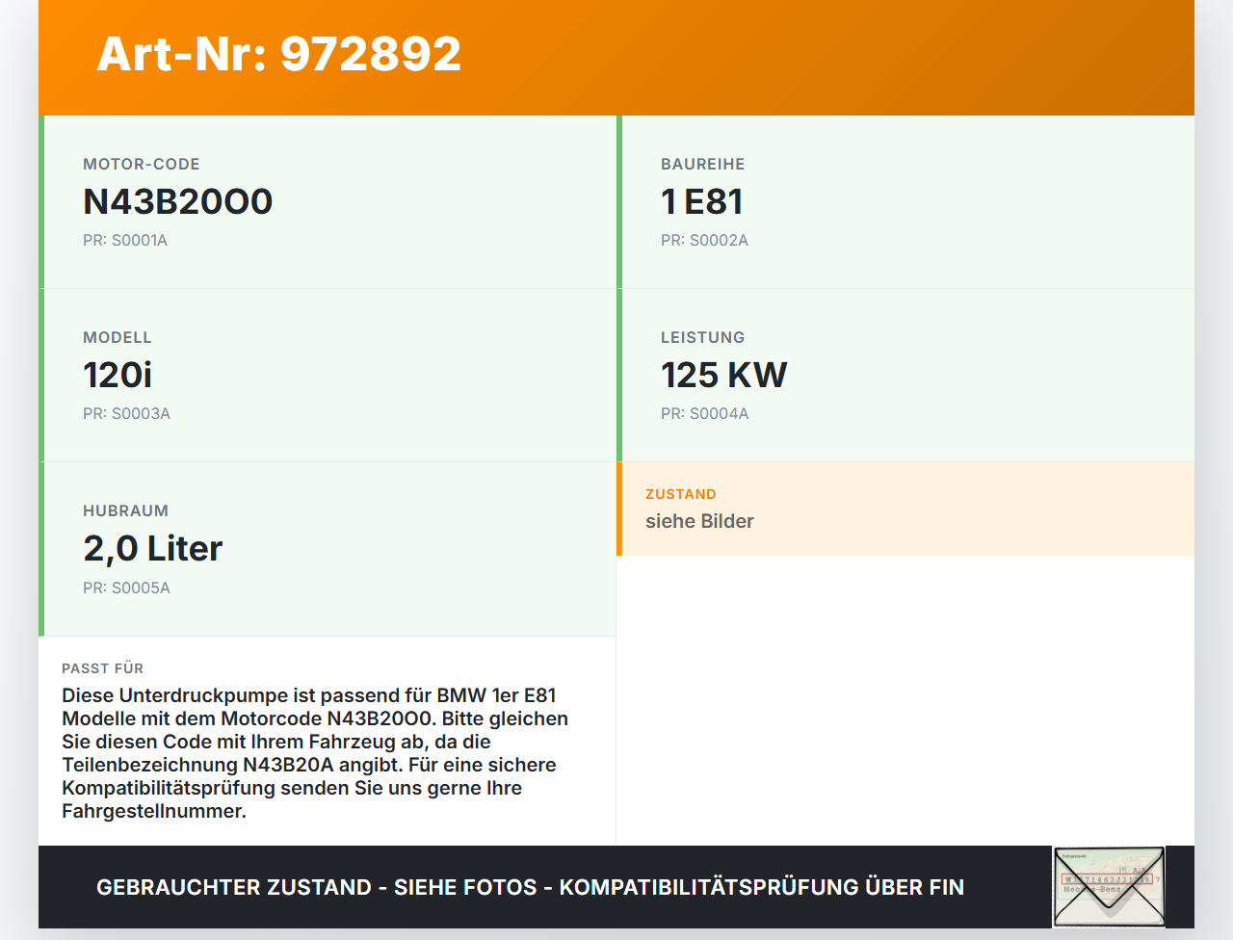Open the MOTOR-CODE N43B20O0 card
Image resolution: width=1233 pixels, height=940 pixels.
pos(328,202)
